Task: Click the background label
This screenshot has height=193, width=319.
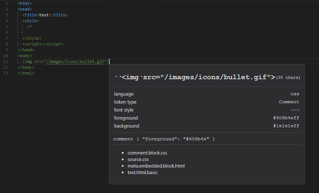Action: (127, 126)
